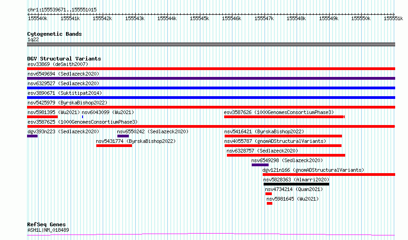Select the tiny blue nsv6043099 marker
Viewport: 408px width, 240px height.
83,117
